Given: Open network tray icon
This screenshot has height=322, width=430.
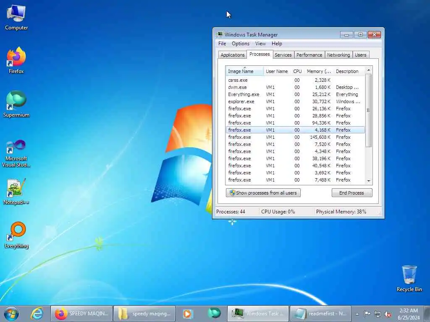Looking at the screenshot, I should [x=378, y=314].
